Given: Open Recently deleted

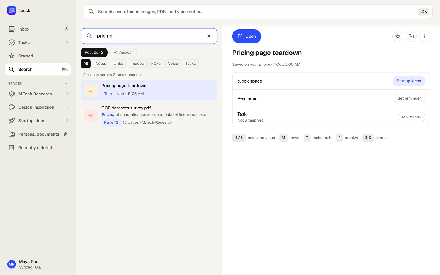Looking at the screenshot, I should pyautogui.click(x=38, y=148).
